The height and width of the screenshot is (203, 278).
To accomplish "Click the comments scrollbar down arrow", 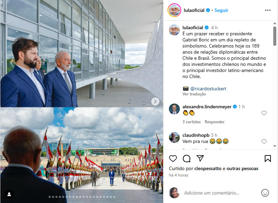I will click(275, 146).
